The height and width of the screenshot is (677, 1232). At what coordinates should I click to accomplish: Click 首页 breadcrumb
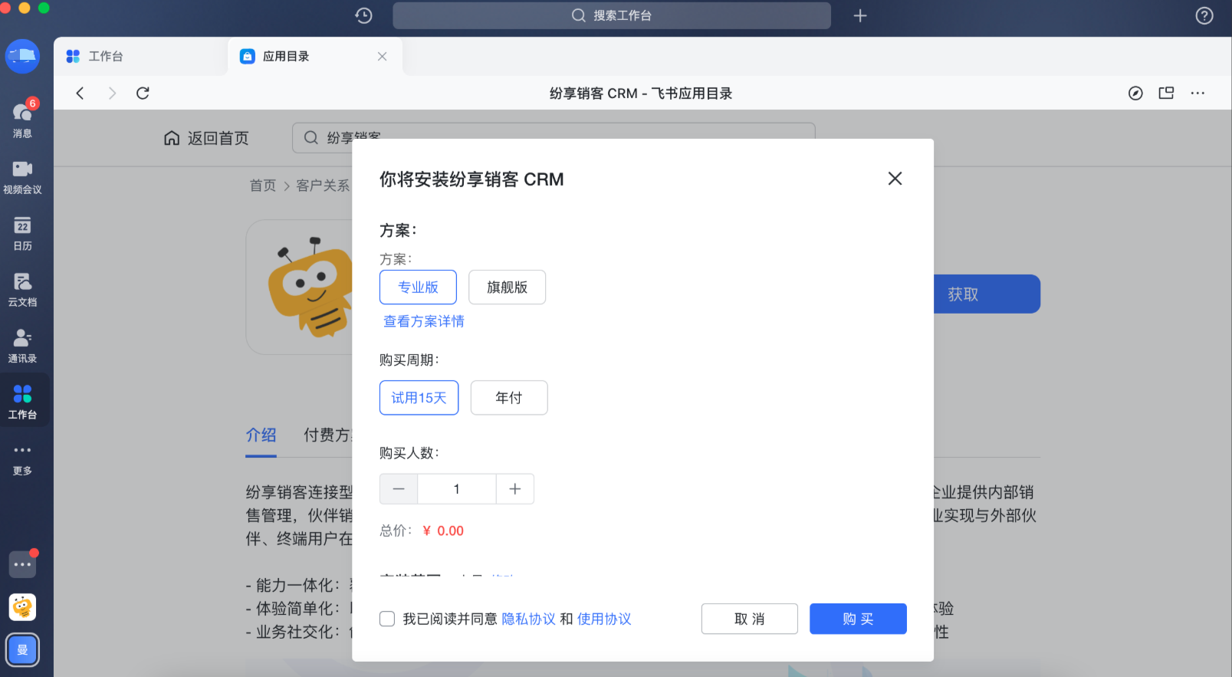[x=263, y=186]
